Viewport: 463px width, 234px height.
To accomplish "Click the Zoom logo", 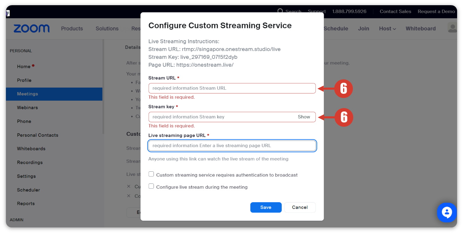I will [32, 28].
